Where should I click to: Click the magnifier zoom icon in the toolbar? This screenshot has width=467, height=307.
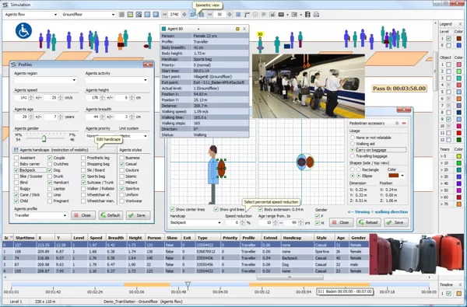coord(139,14)
